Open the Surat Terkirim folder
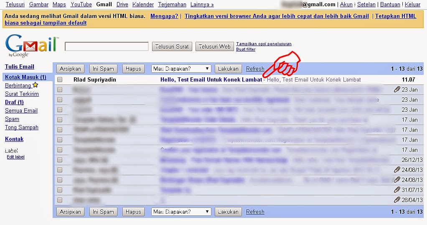The image size is (427, 225). coord(22,94)
